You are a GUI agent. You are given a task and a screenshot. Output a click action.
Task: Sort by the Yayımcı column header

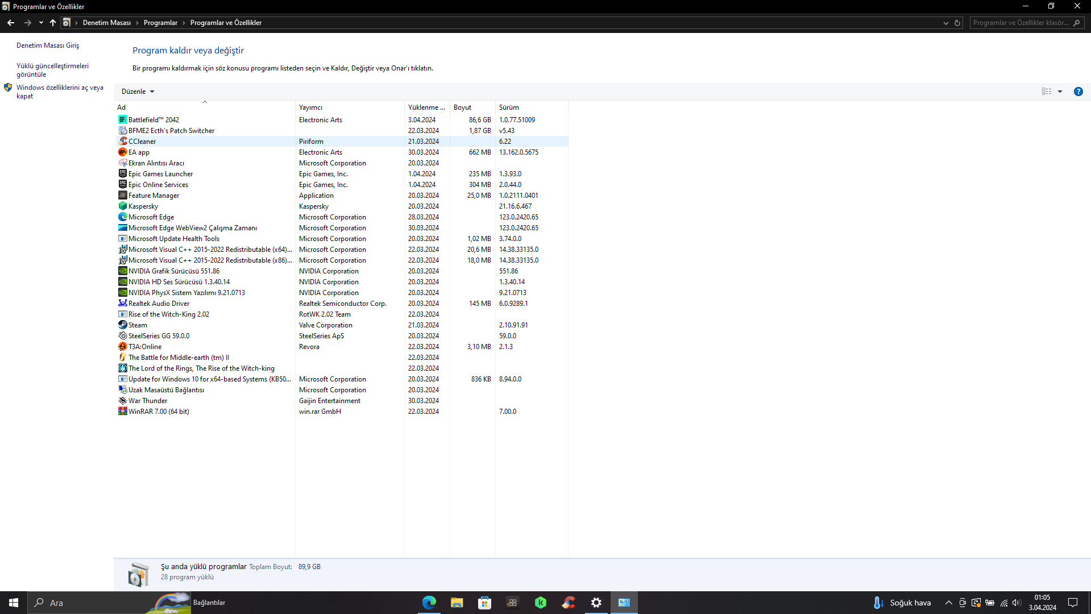(350, 107)
